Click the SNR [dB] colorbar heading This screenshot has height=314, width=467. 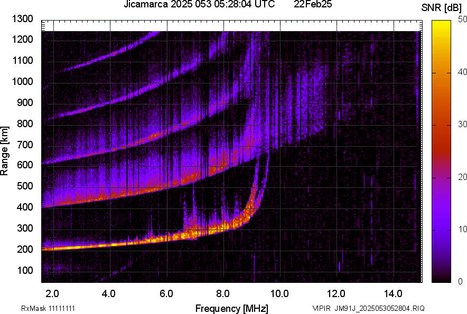[x=441, y=7]
